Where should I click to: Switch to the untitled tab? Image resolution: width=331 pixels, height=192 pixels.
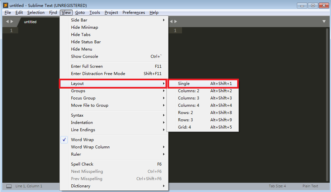[x=30, y=22]
